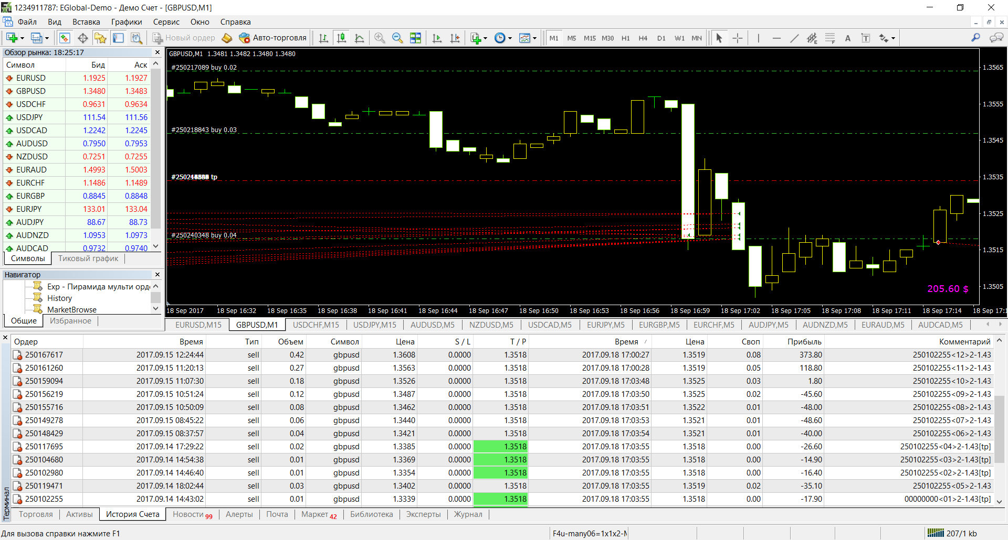The width and height of the screenshot is (1008, 540).
Task: Open Periods dropdown arrow
Action: pyautogui.click(x=510, y=38)
